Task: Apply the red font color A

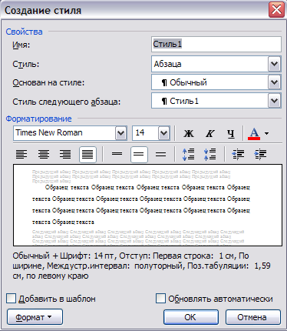Action: point(254,133)
